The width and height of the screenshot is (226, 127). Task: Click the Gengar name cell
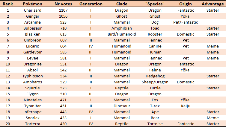click(x=32, y=16)
